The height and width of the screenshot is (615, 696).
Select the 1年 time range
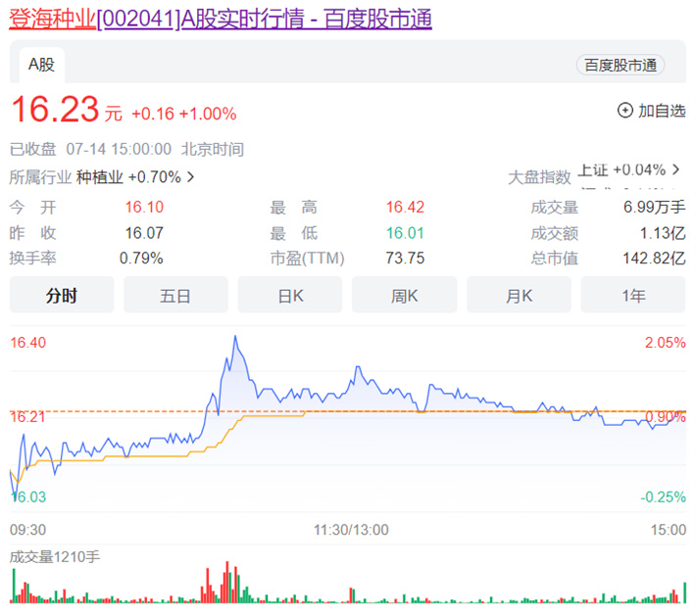click(632, 295)
